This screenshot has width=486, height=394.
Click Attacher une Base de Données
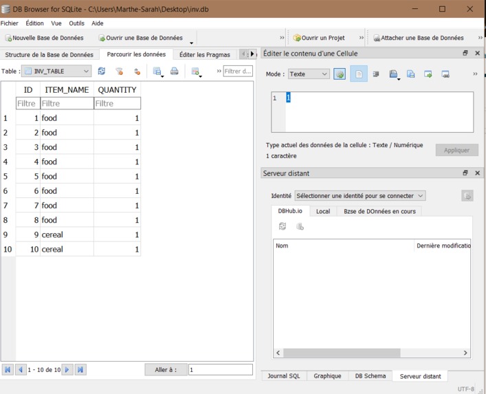coord(419,38)
